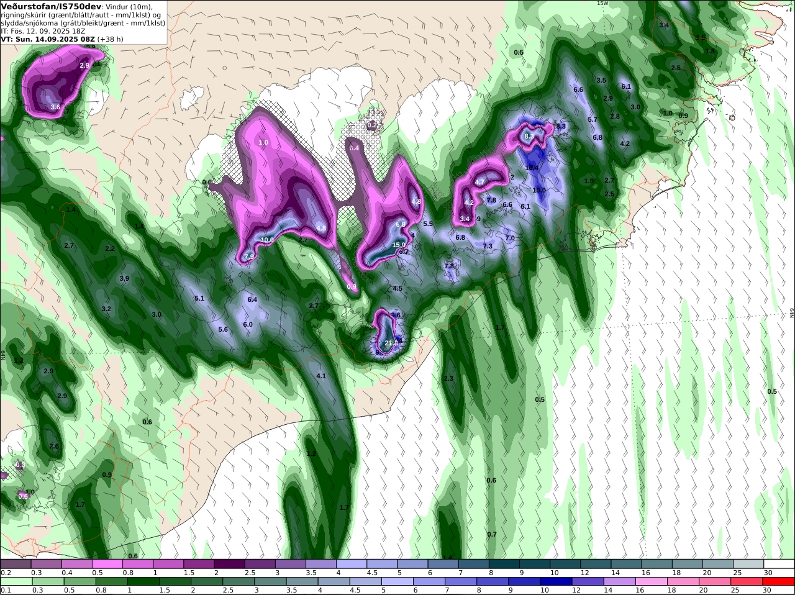This screenshot has height=595, width=795.
Task: Click the title text 'Veðurstofan/IS750dev'
Action: click(x=51, y=6)
